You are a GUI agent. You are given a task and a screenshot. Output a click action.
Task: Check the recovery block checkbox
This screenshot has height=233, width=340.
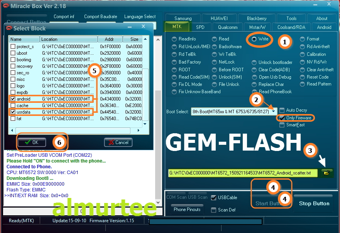click(x=13, y=66)
